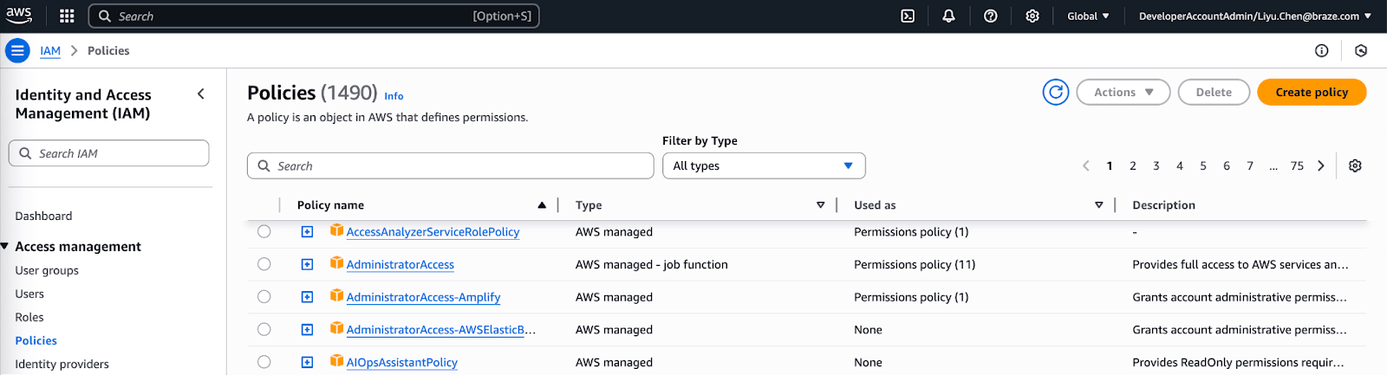This screenshot has width=1387, height=375.
Task: Go to Roles in the sidebar
Action: coord(29,318)
